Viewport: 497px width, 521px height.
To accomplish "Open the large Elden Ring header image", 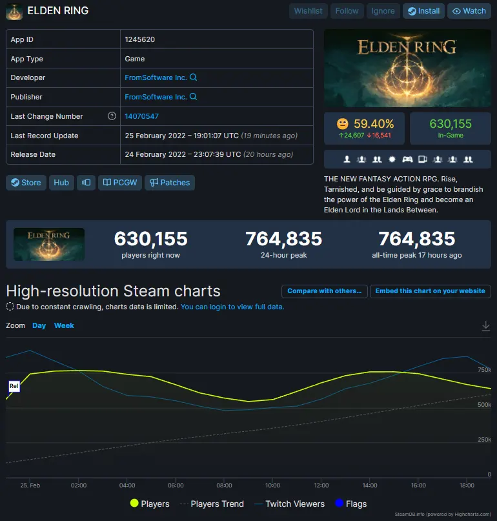I will tap(407, 68).
